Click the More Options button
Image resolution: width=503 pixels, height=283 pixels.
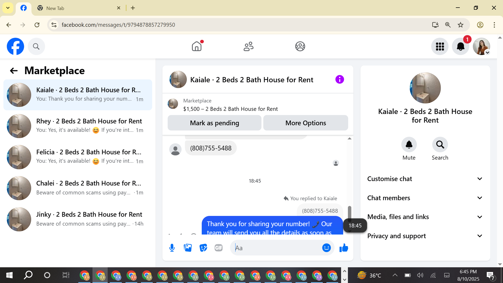coord(305,123)
